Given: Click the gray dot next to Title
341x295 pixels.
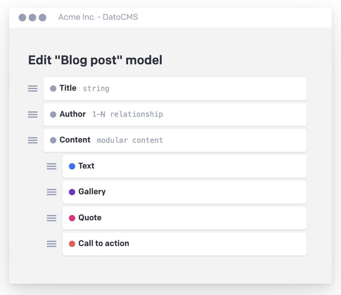Looking at the screenshot, I should point(53,88).
